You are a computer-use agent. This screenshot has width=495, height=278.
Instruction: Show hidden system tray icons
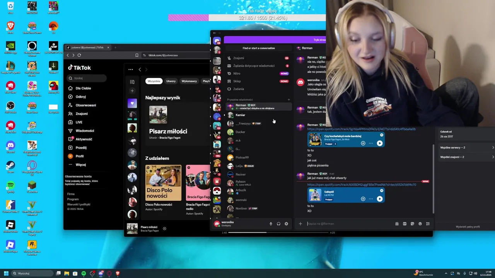click(x=445, y=273)
